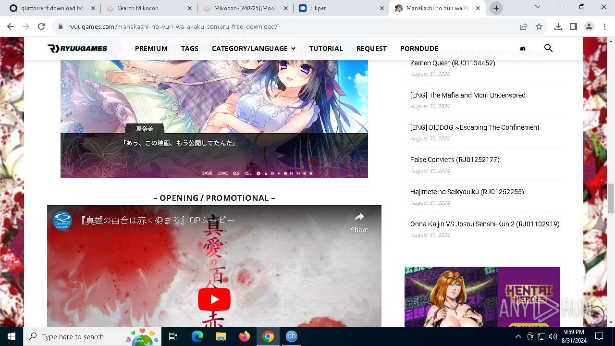Launch Firefox from taskbar
Viewport: 615px width, 346px height.
tap(245, 336)
